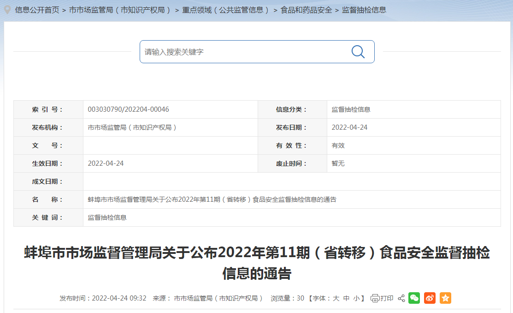
Task: Click the 浏览量：30 view count
Action: click(x=287, y=298)
